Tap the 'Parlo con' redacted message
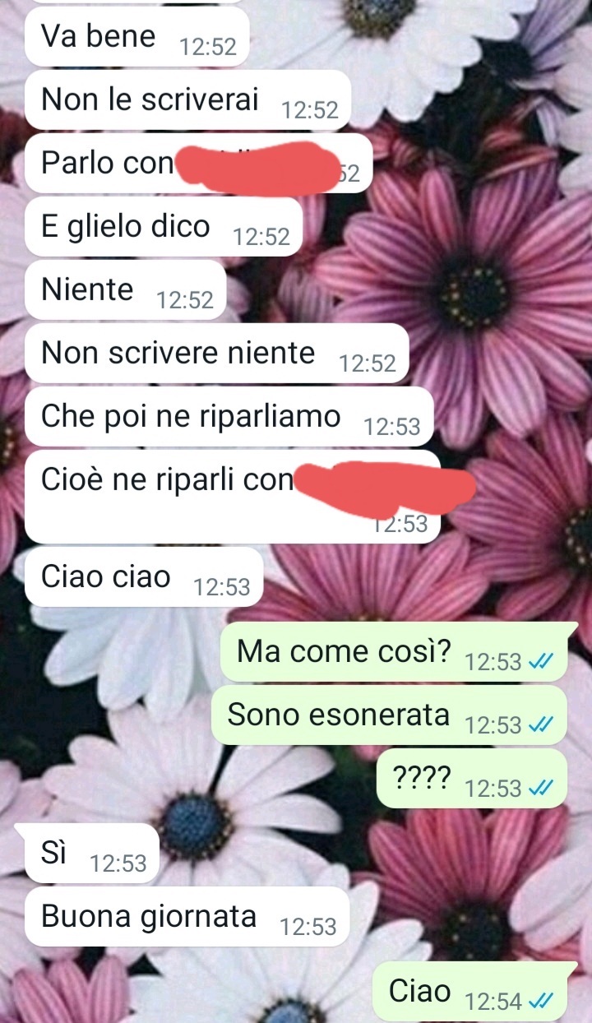The height and width of the screenshot is (1023, 592). 198,164
